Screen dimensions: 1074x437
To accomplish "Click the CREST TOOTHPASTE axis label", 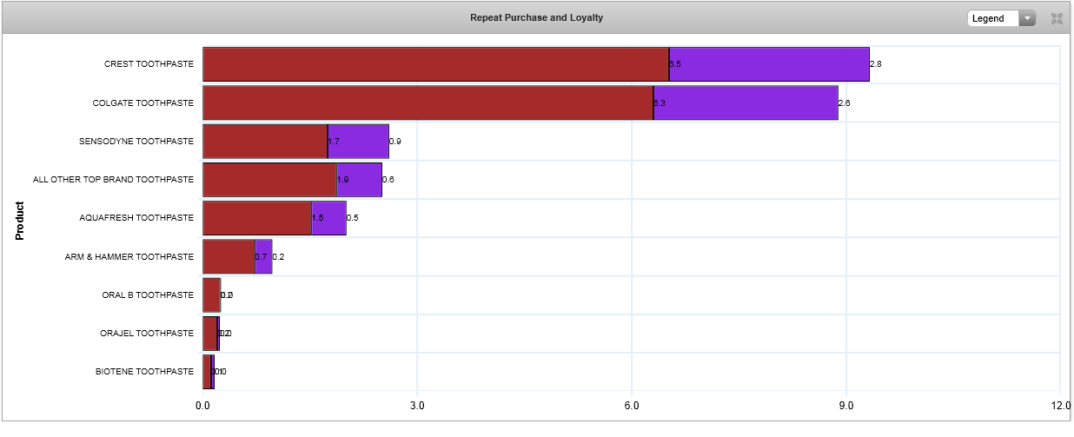I will point(149,64).
